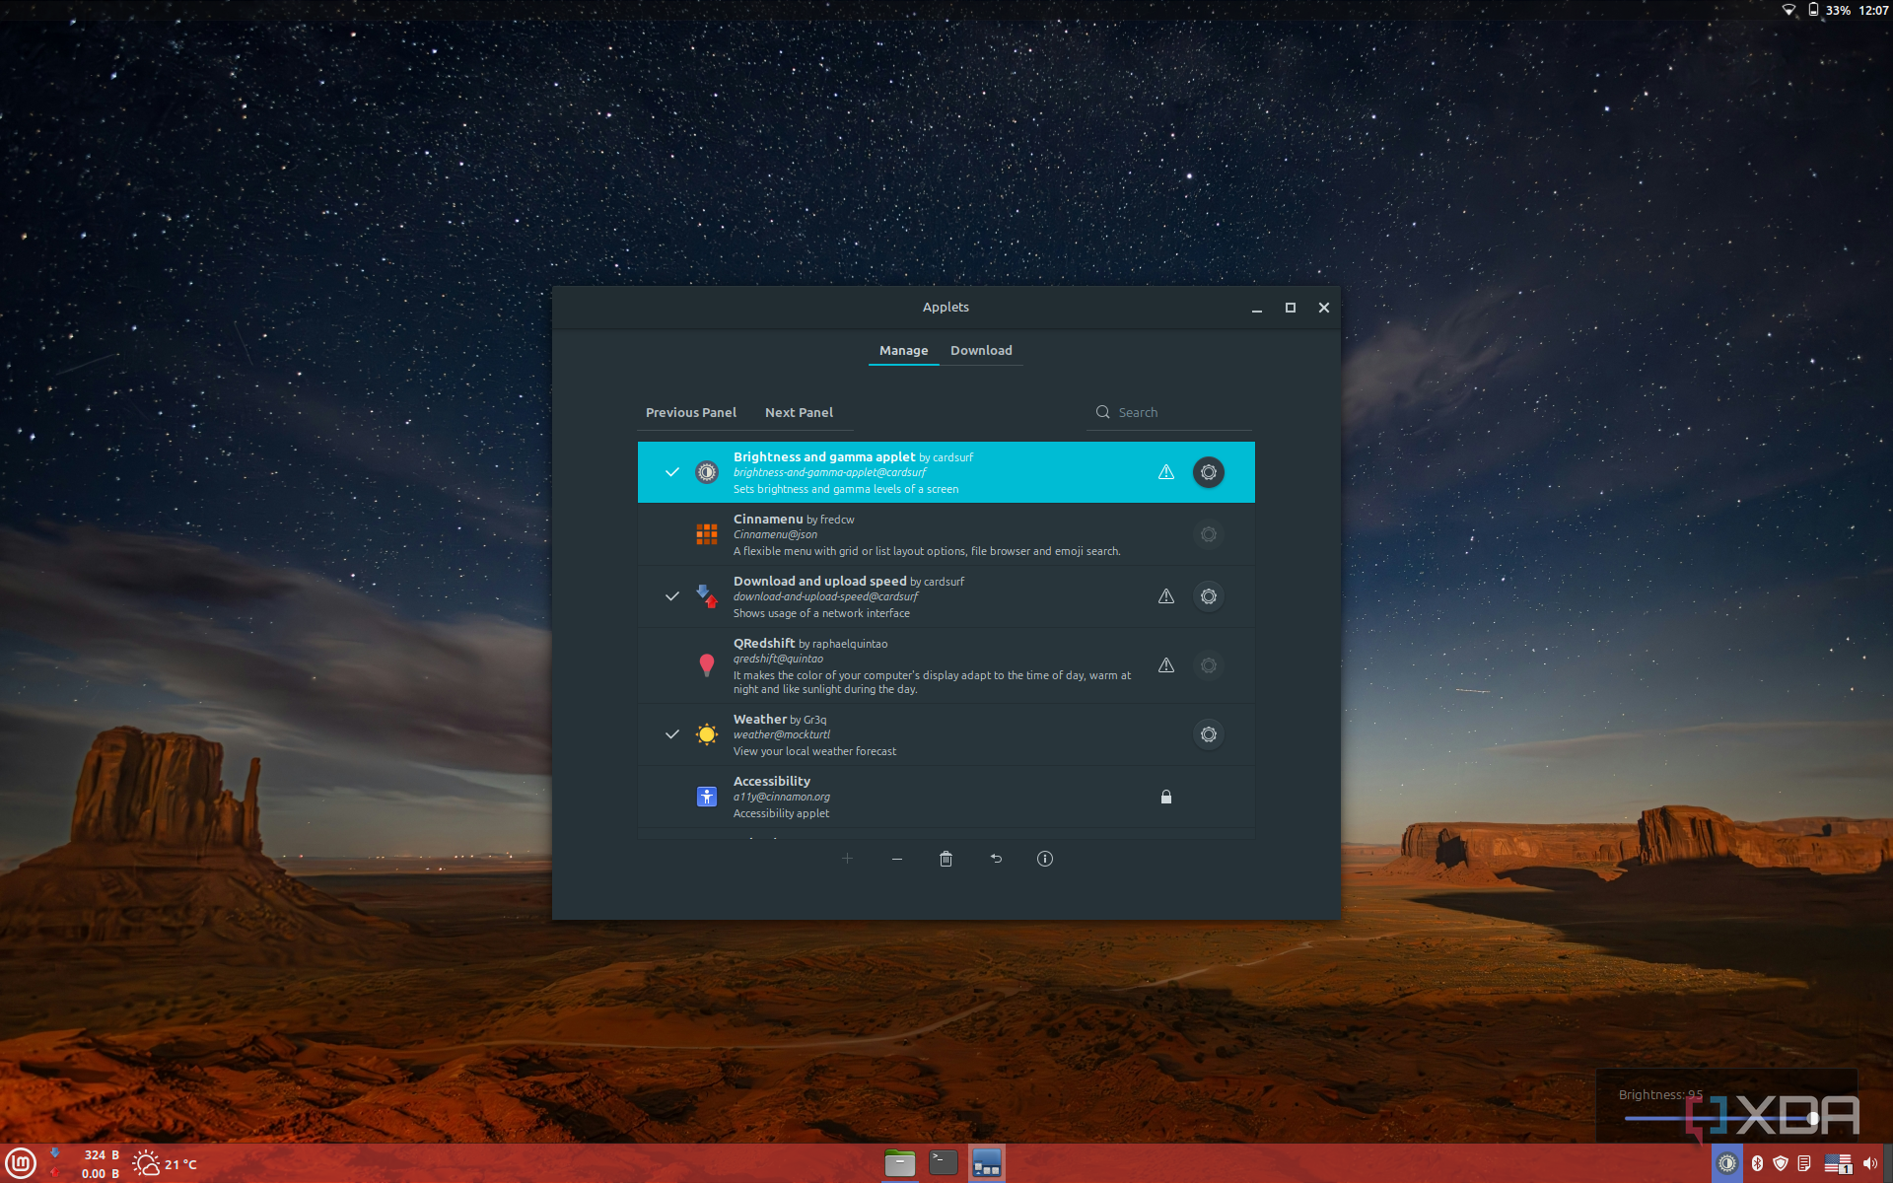
Task: Click the info about icon
Action: pos(1045,859)
